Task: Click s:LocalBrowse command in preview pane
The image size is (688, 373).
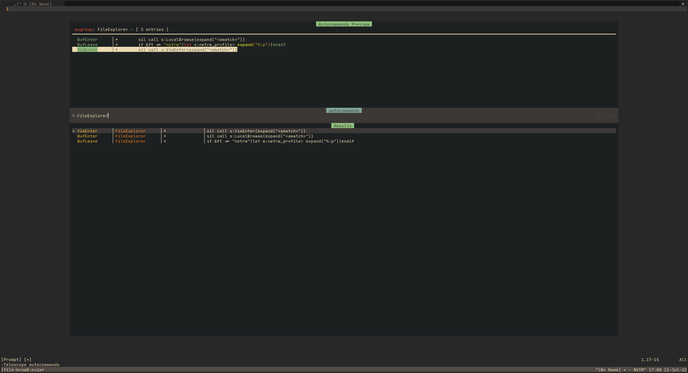Action: point(191,40)
